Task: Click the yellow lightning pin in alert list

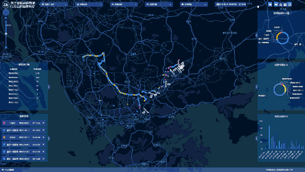Action: (x=4, y=138)
